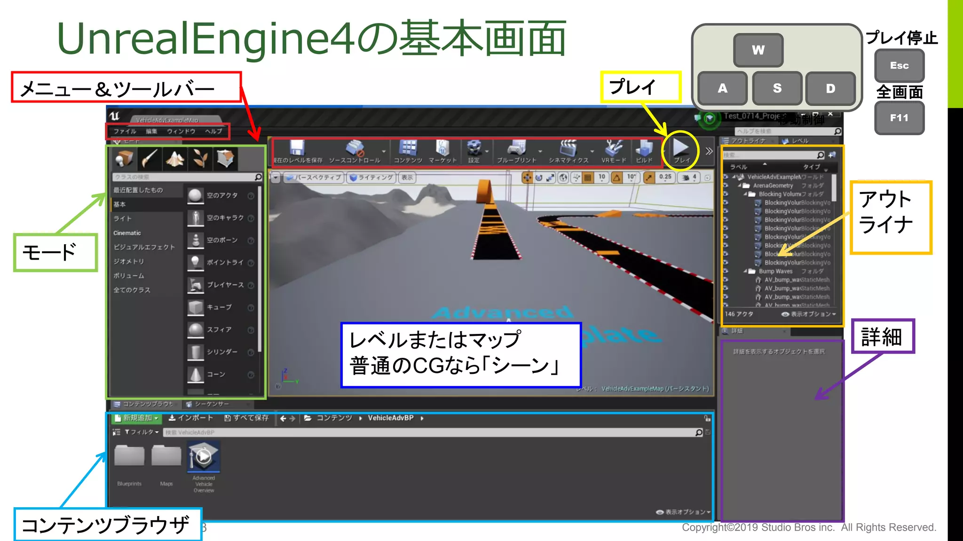Pick シリンダー actor in place list
This screenshot has width=963, height=541.
[221, 352]
